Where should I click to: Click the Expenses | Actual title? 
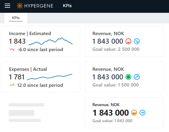click(28, 69)
